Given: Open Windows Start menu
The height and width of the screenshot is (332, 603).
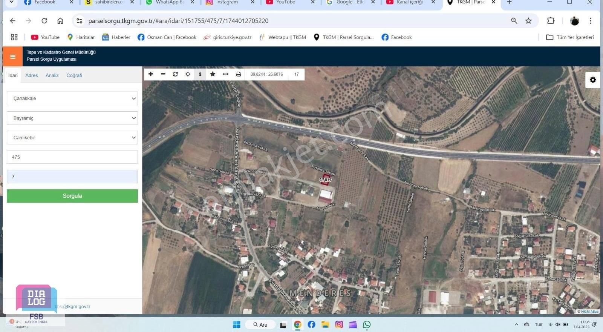Looking at the screenshot, I should (x=237, y=325).
